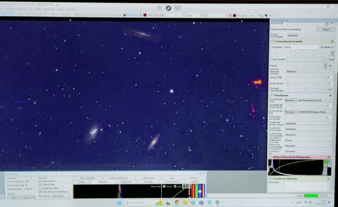Image resolution: width=338 pixels, height=207 pixels.
Task: Click the remote control icon in title bar
Action: pyautogui.click(x=168, y=8)
